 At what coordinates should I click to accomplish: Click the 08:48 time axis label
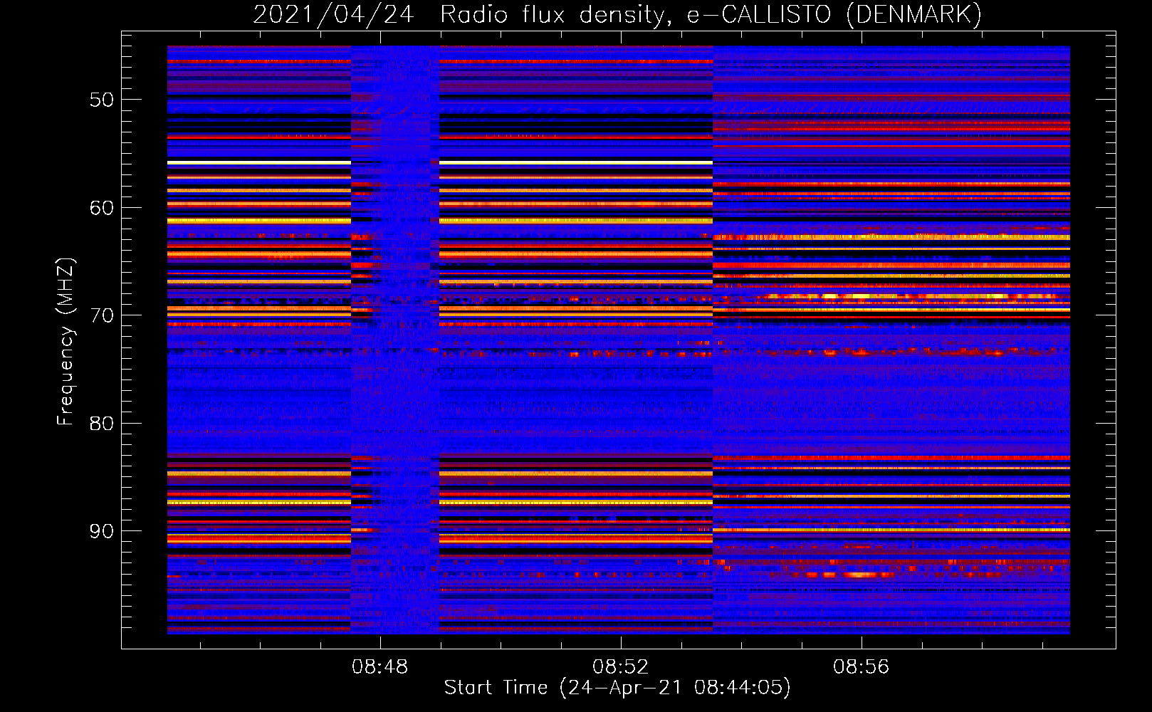click(x=379, y=667)
